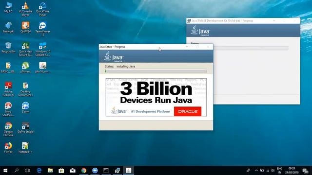
Task: Click the 3 Billion Devices Run Java banner
Action: coord(156,97)
